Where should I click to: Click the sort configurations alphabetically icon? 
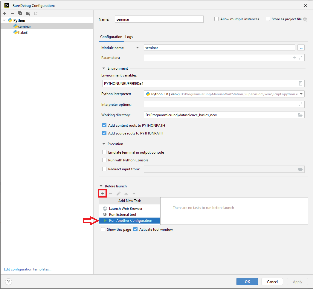[x=36, y=13]
